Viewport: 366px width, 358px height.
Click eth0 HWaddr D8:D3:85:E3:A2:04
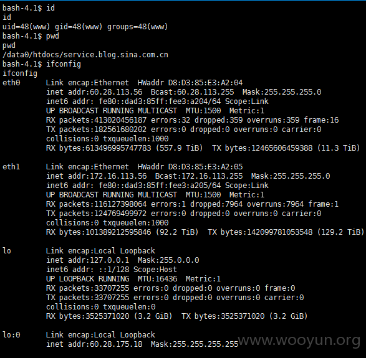tap(190, 83)
